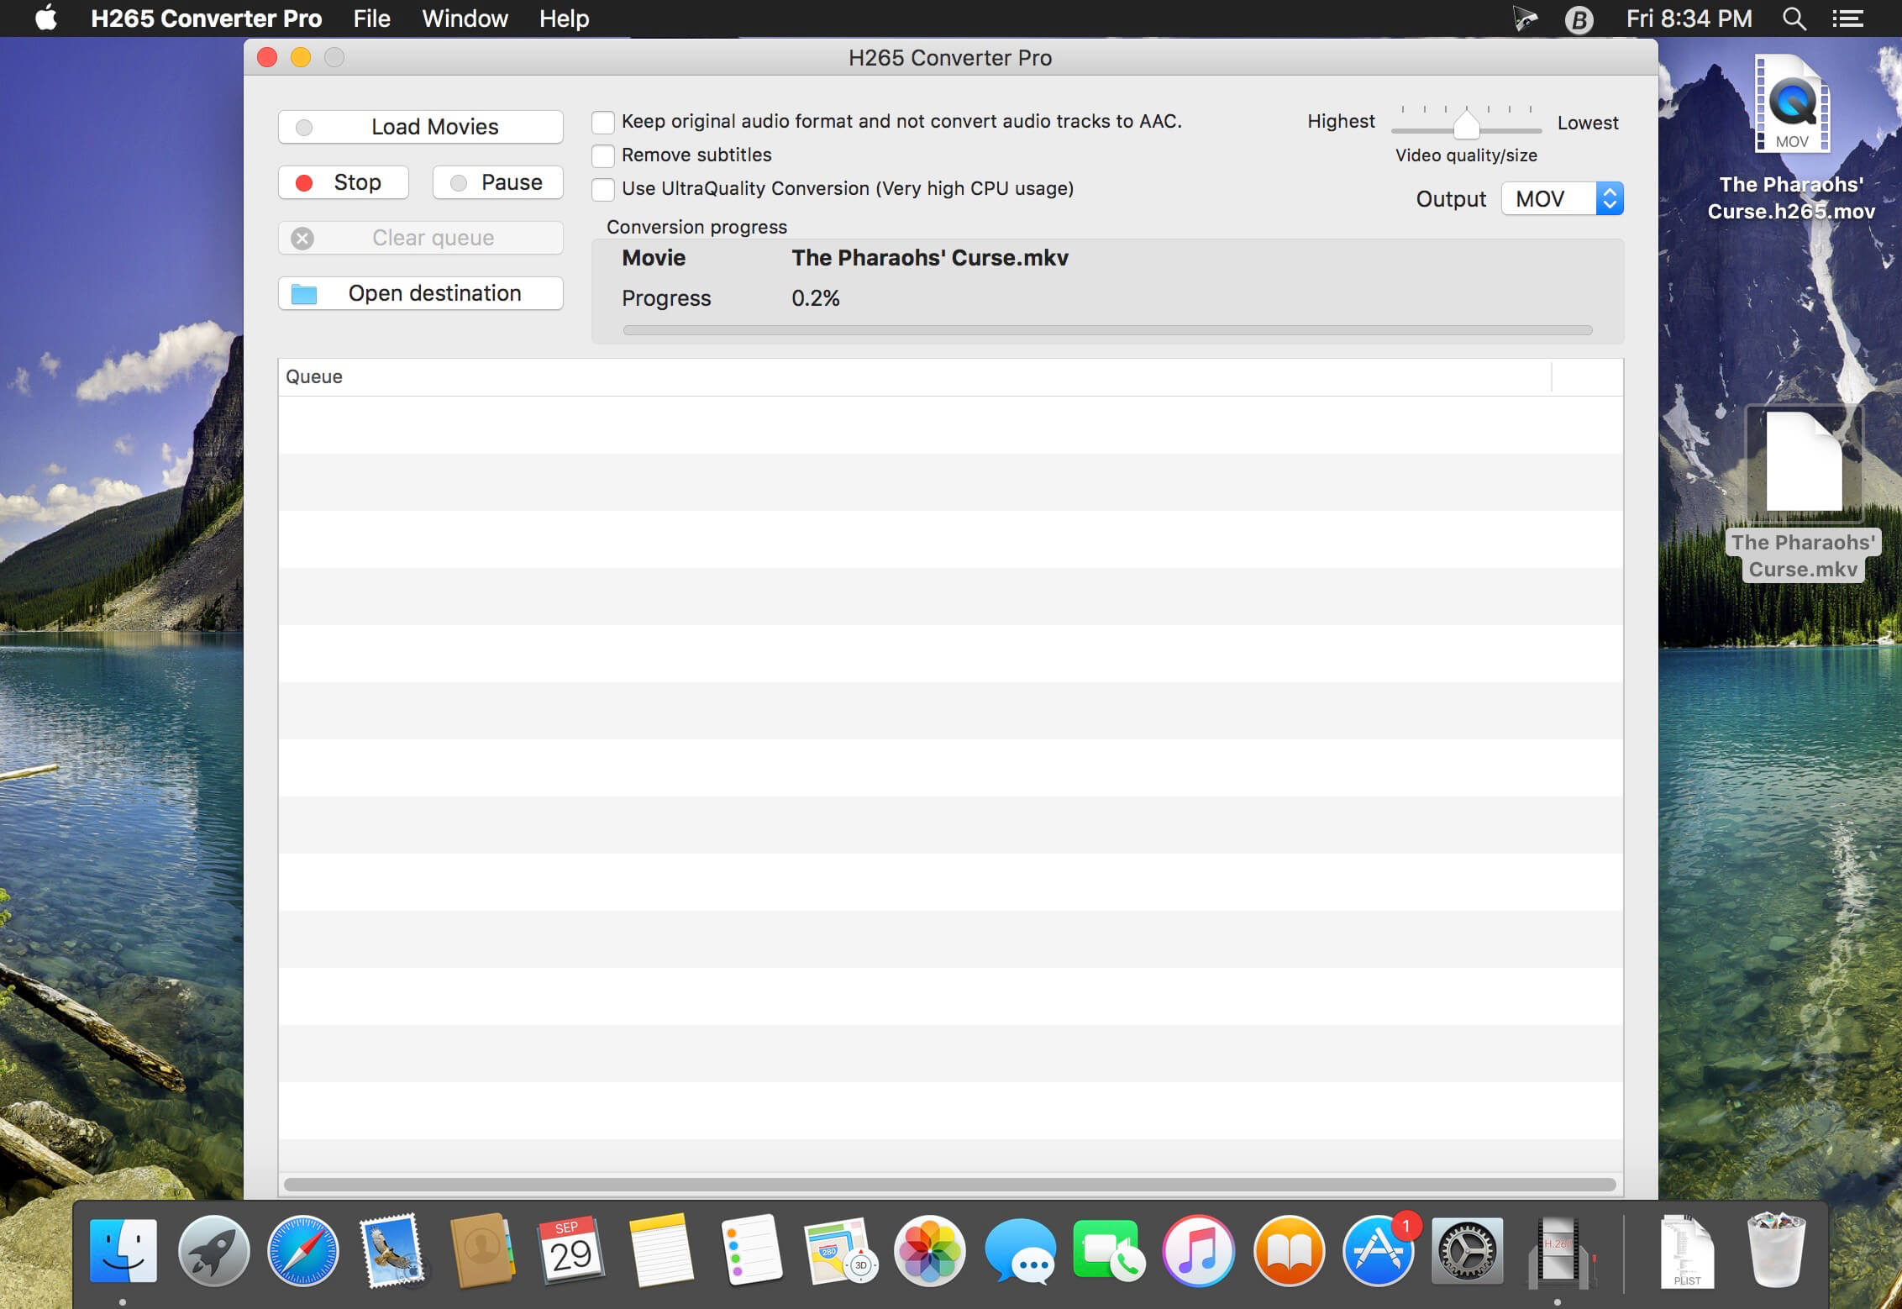Image resolution: width=1902 pixels, height=1309 pixels.
Task: Open the Calendar icon showing 29
Action: 571,1251
